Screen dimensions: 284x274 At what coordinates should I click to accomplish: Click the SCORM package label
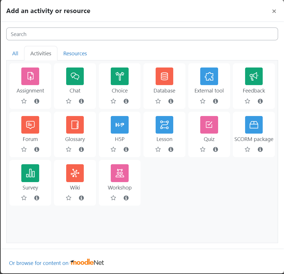(x=254, y=139)
